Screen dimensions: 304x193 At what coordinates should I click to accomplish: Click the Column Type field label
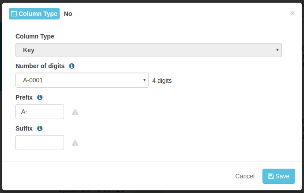pyautogui.click(x=35, y=36)
